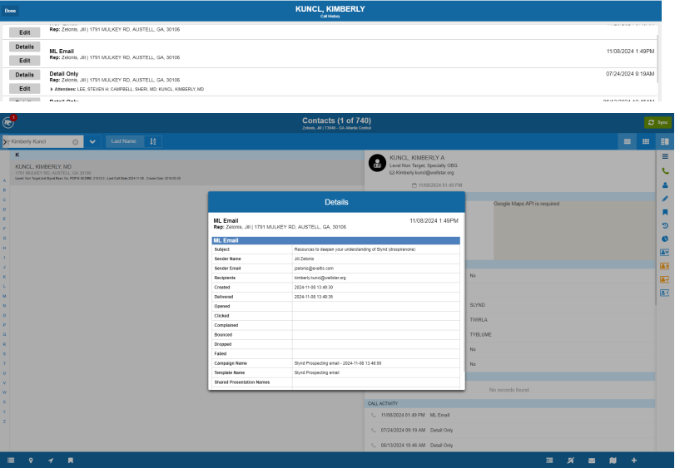Click the blue contact card dropdown icon
This screenshot has height=468, width=675.
tap(665, 253)
